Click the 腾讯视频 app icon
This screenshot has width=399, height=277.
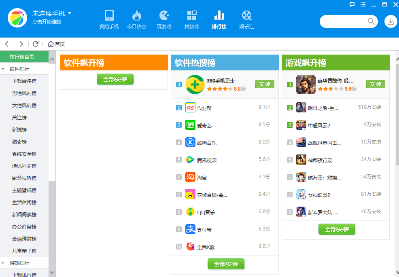click(x=190, y=160)
